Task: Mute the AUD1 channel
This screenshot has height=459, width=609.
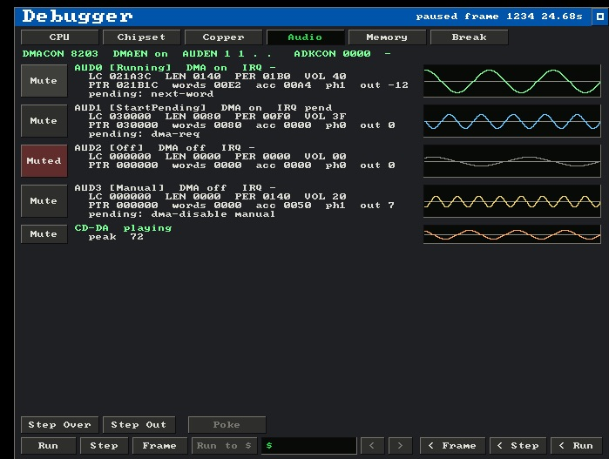Action: 44,121
